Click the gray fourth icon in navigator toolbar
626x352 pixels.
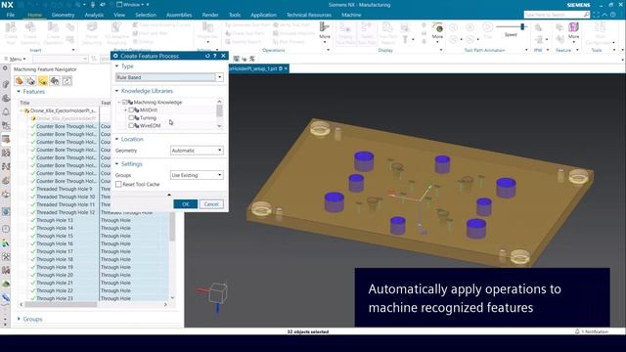point(55,81)
